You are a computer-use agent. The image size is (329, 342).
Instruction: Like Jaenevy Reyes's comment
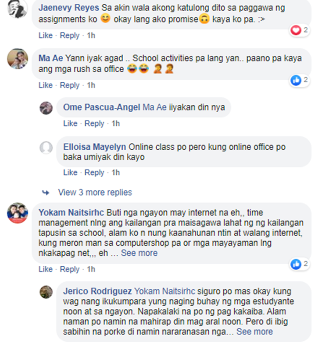tap(46, 35)
